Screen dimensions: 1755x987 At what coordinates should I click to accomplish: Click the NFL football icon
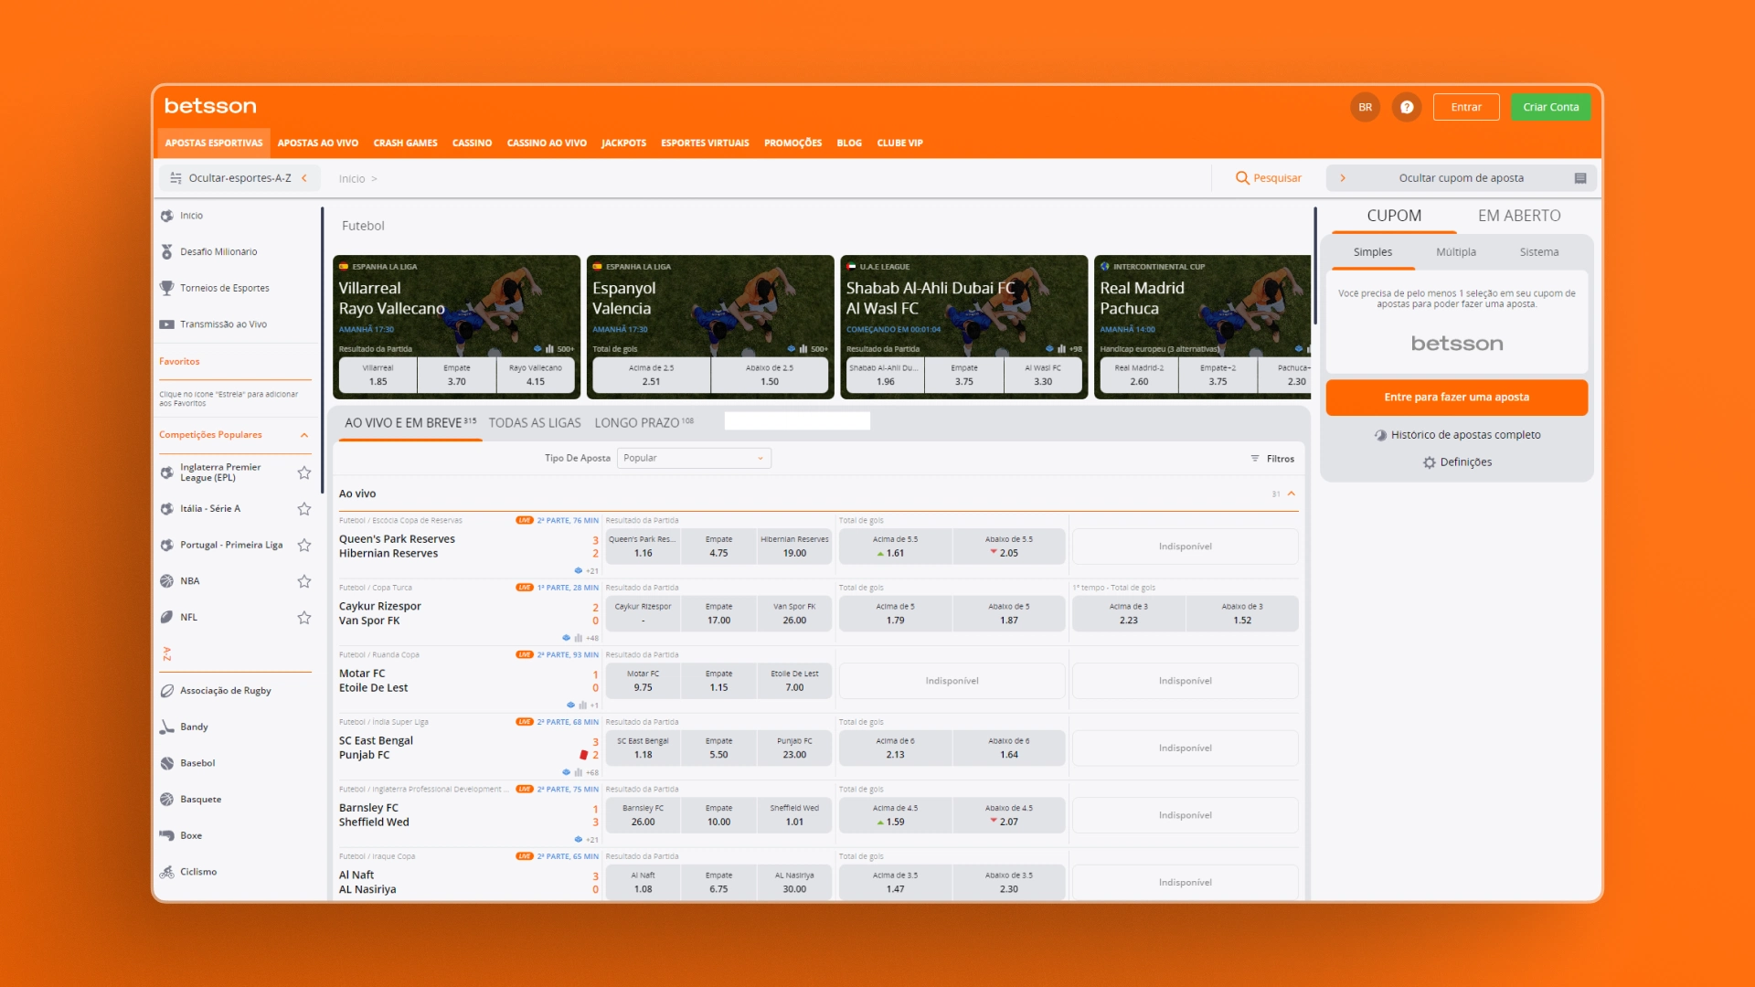[x=166, y=618]
